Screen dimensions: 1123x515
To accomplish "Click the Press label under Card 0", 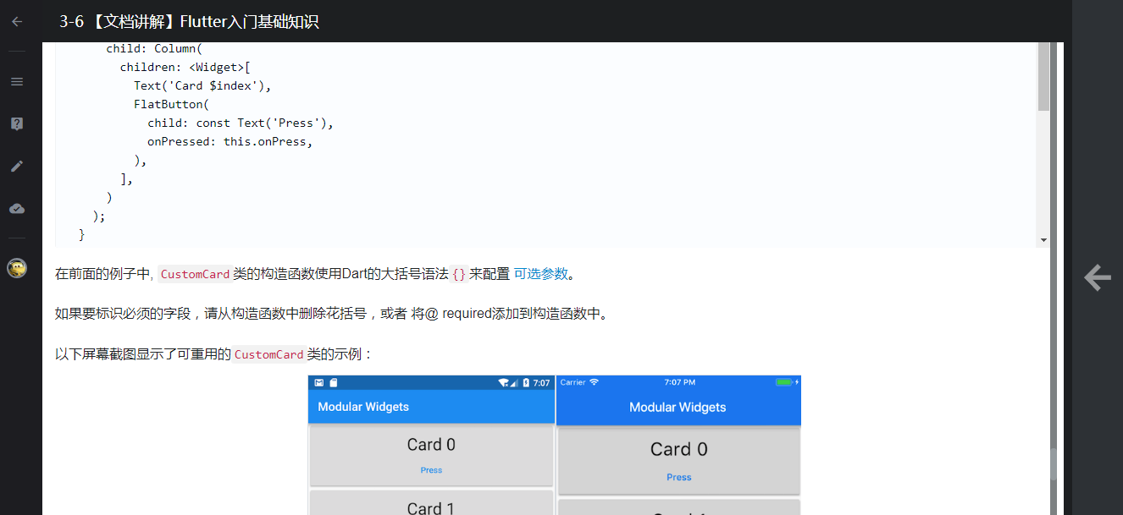I will [x=431, y=470].
